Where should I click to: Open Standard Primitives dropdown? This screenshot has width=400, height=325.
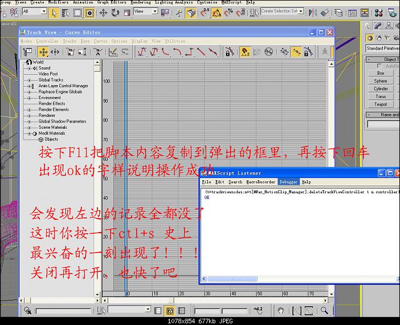click(383, 48)
